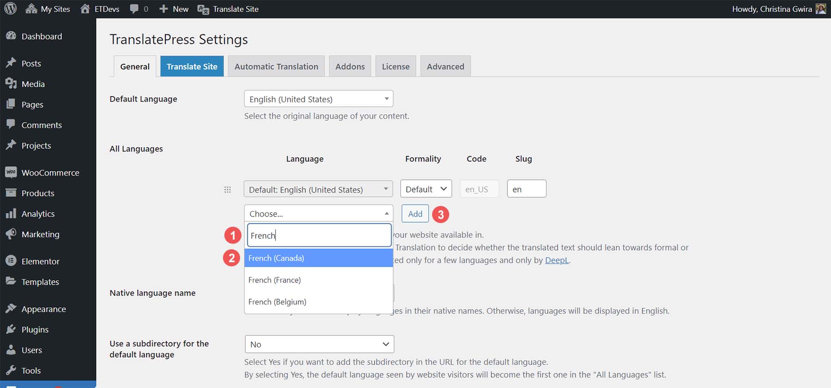831x388 pixels.
Task: Open the Default Language dropdown
Action: (319, 99)
